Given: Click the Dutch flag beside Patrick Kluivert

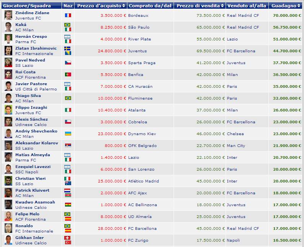Looking at the screenshot, I should 67,190.
